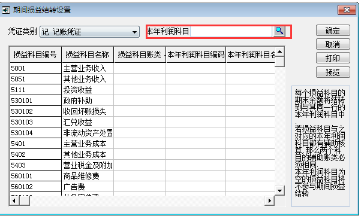Click the 打印 button
This screenshot has width=361, height=219.
333,58
